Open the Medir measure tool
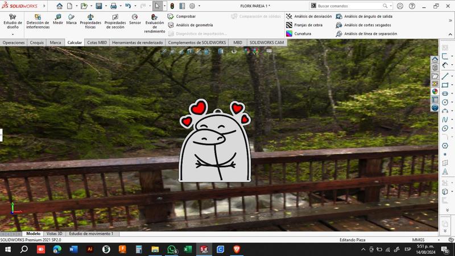Viewport: 455px width, 256px height. (x=58, y=20)
